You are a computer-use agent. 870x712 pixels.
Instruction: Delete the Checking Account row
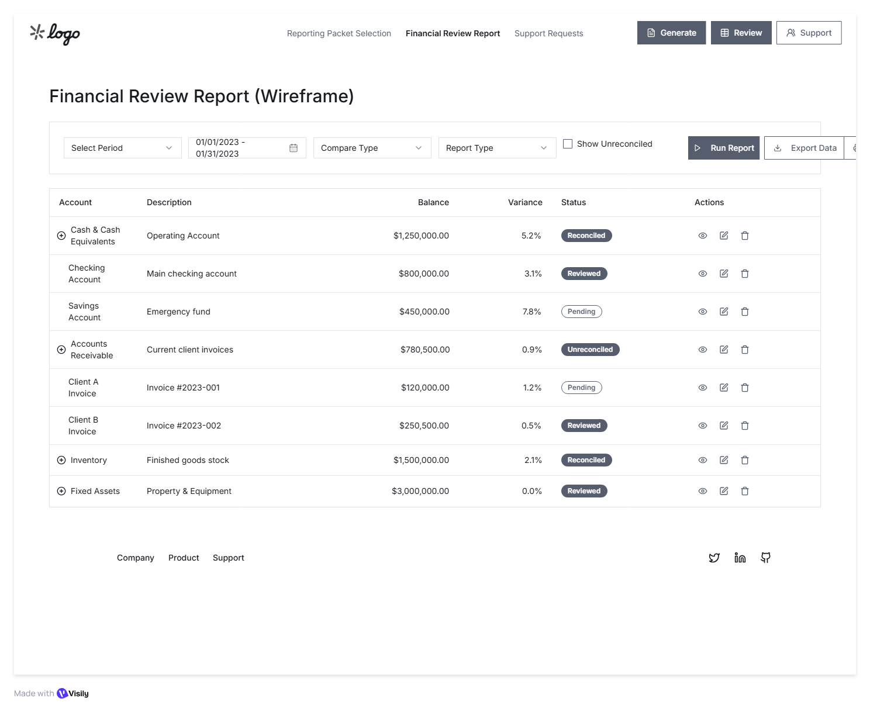tap(745, 274)
